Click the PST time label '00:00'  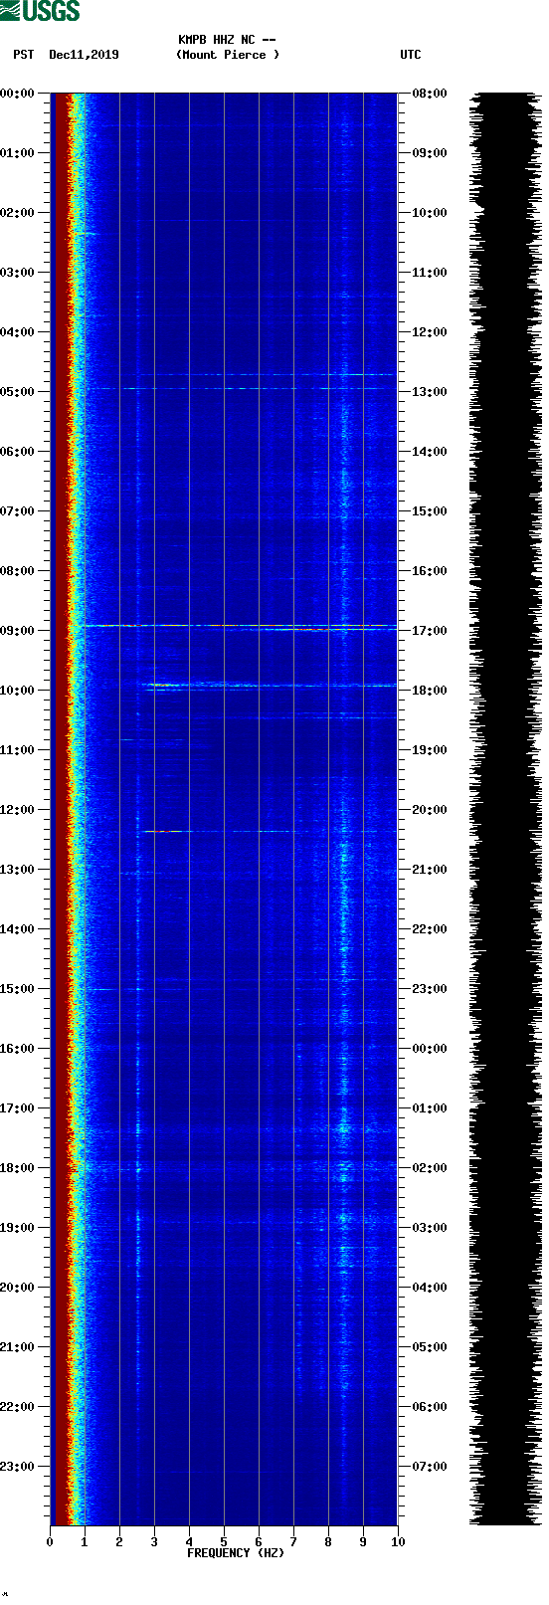click(18, 94)
